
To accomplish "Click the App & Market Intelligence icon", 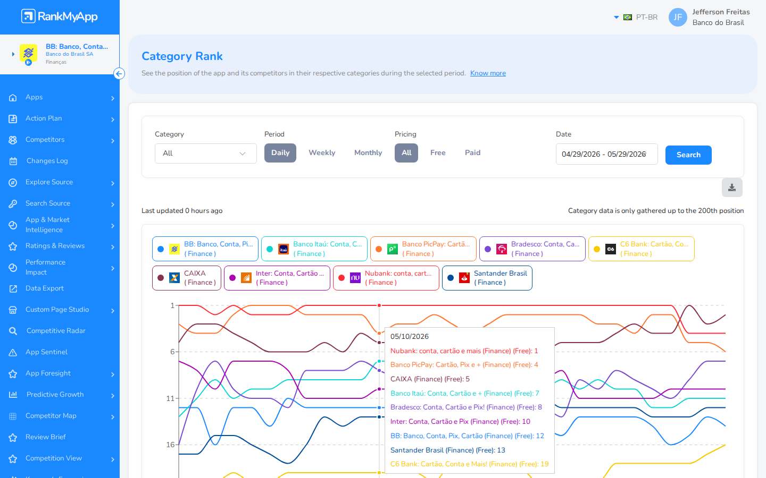I will [x=13, y=225].
